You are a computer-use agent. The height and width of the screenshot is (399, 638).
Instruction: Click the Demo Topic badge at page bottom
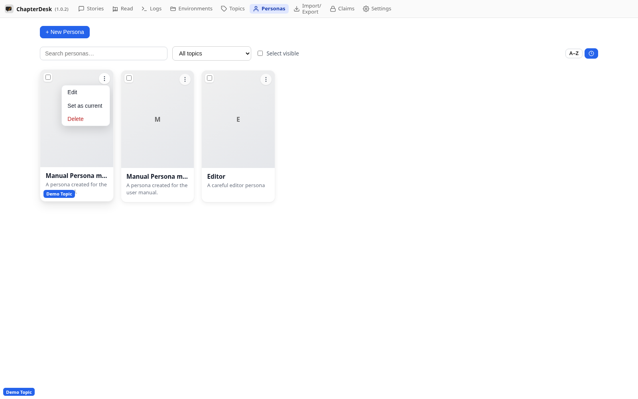click(x=19, y=392)
